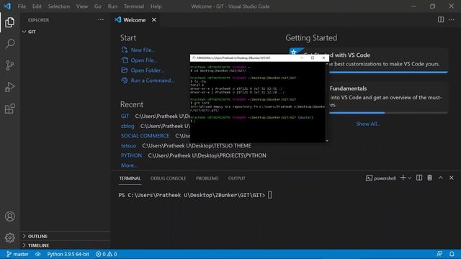Select Python 3.9.5 64-bit interpreter

pos(68,254)
